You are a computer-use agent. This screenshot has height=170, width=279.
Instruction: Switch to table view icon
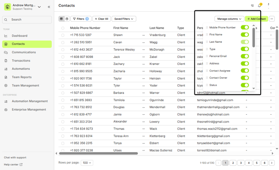click(62, 19)
